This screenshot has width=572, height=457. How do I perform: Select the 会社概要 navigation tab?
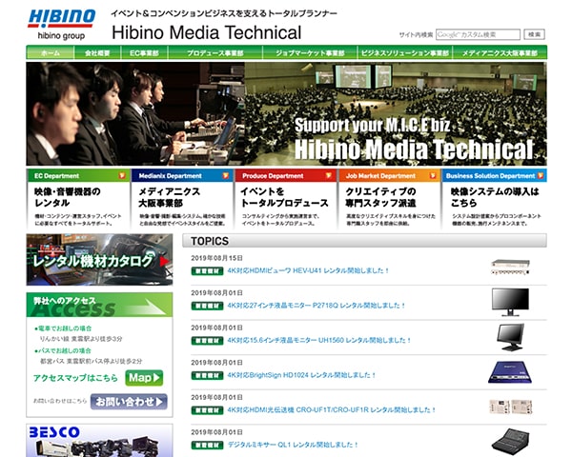[97, 53]
